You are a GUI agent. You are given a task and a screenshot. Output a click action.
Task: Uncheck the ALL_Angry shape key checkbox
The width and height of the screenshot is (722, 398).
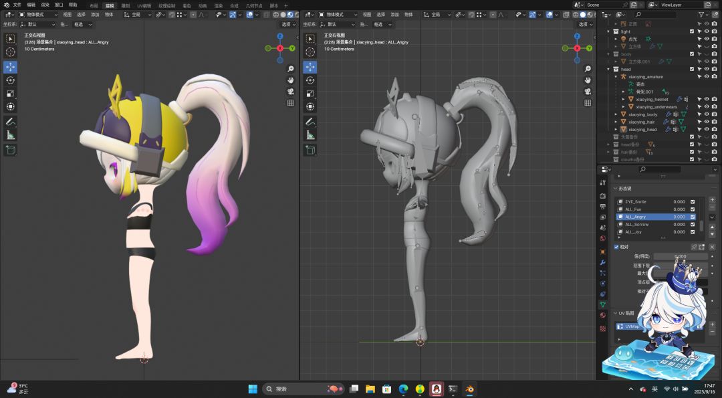coord(693,217)
